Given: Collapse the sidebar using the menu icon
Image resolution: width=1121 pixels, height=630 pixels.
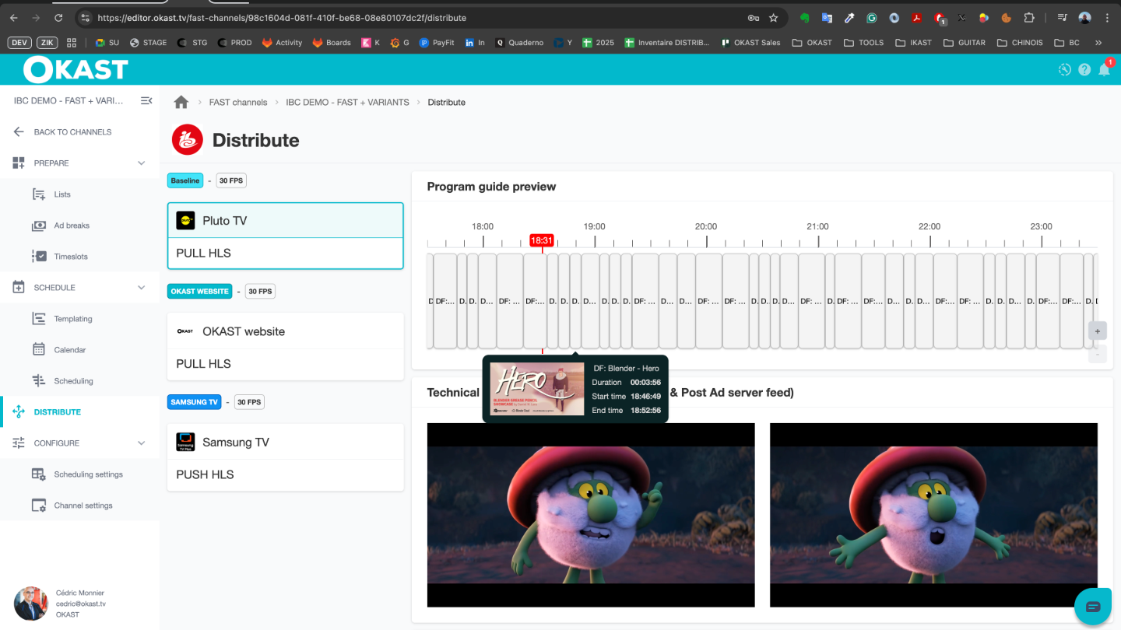Looking at the screenshot, I should (146, 100).
